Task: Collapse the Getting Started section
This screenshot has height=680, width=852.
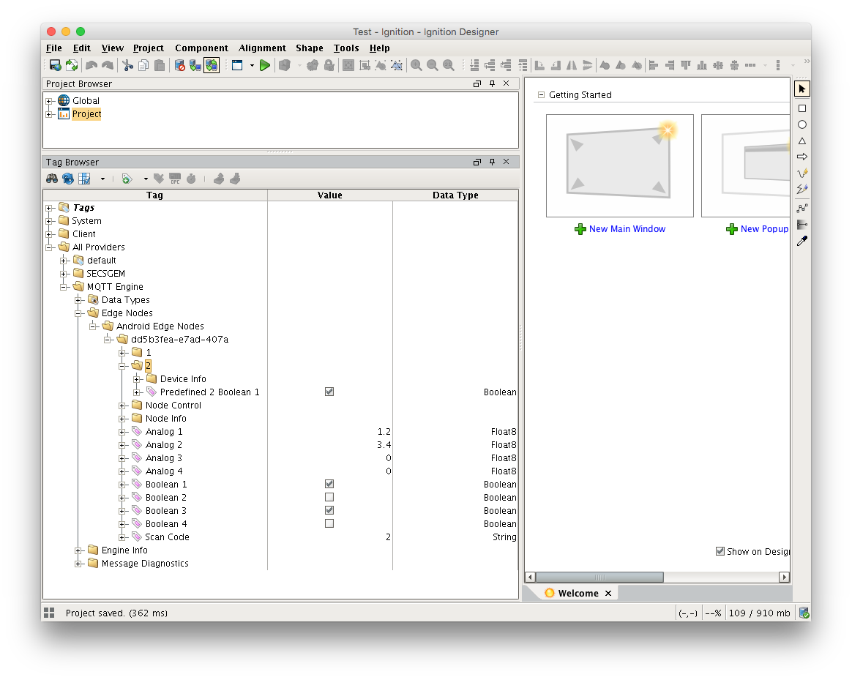Action: click(x=541, y=94)
